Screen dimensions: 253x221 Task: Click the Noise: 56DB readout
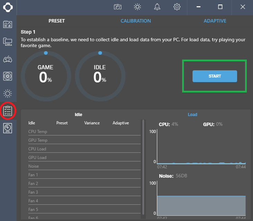coord(173,176)
